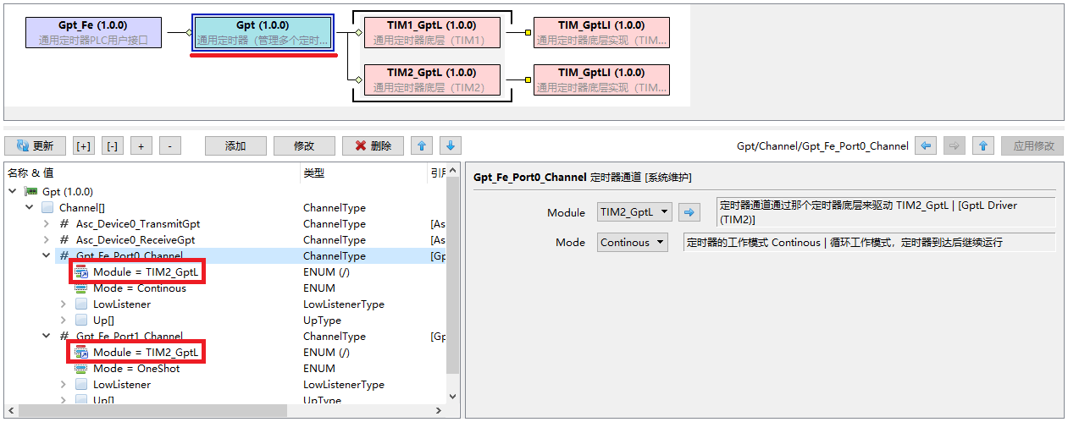Jump to Module target with arrow button

tap(692, 212)
